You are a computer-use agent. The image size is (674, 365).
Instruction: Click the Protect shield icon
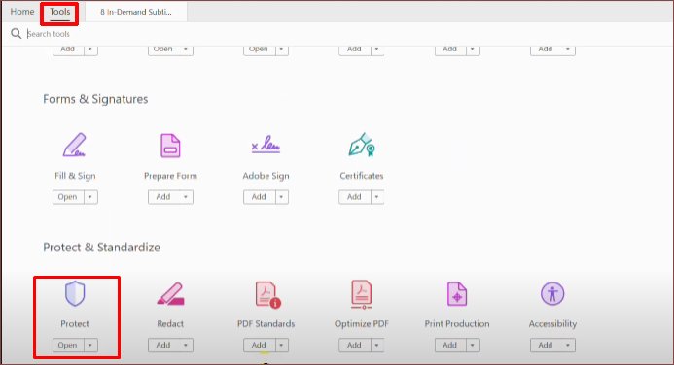[x=75, y=294]
